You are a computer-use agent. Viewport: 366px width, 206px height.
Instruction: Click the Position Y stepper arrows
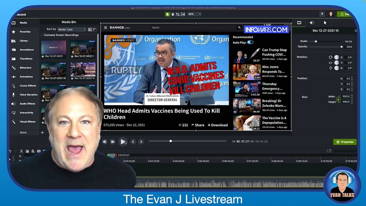point(352,84)
